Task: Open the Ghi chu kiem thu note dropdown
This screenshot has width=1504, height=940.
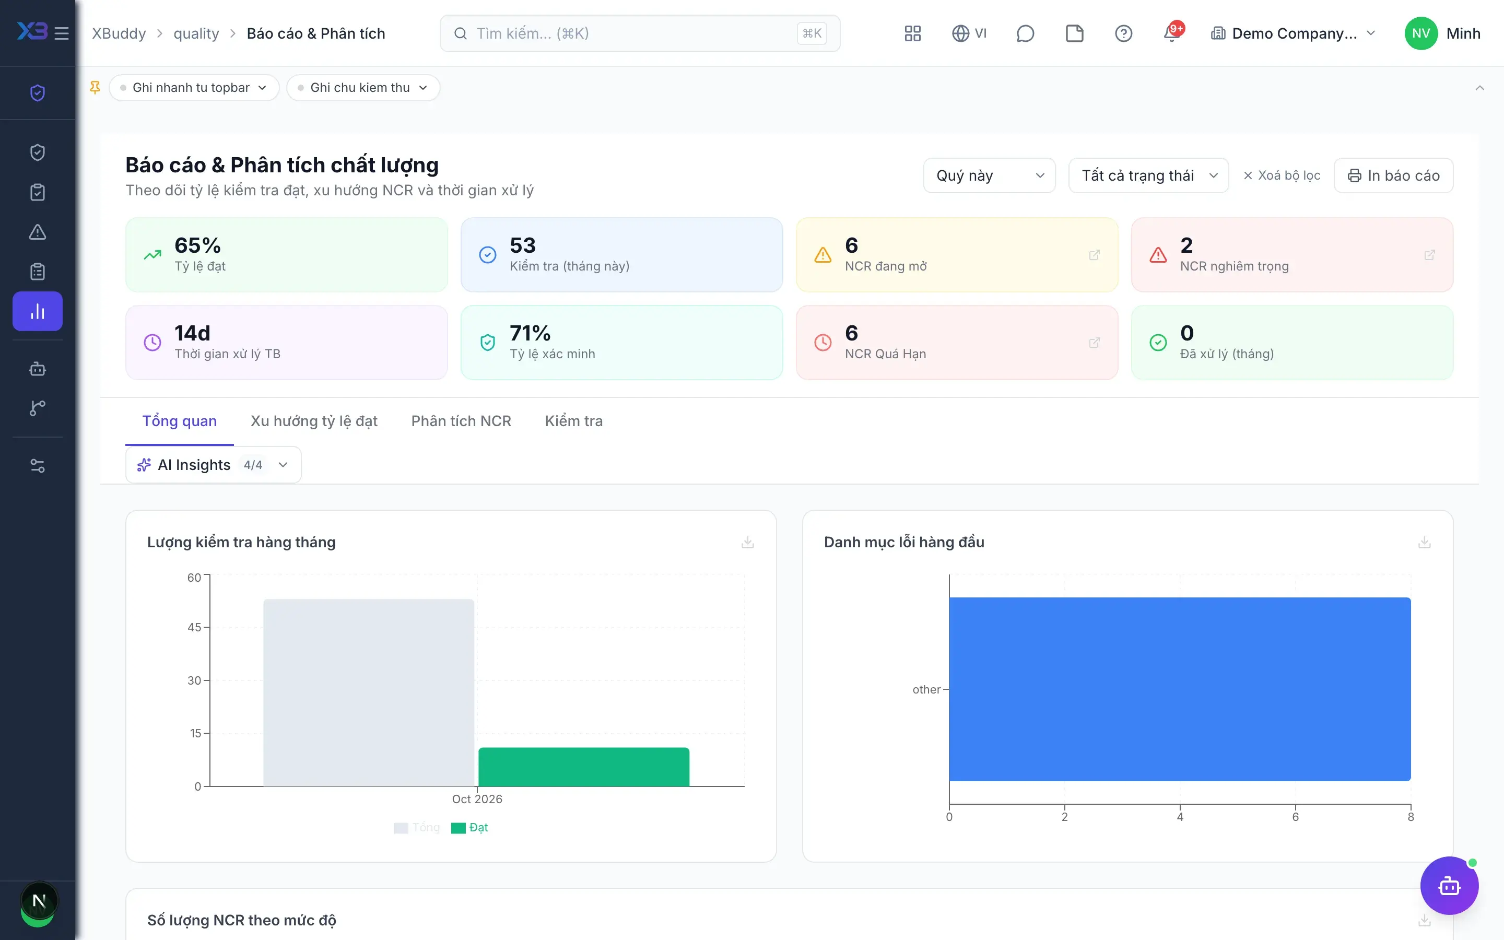Action: (363, 88)
